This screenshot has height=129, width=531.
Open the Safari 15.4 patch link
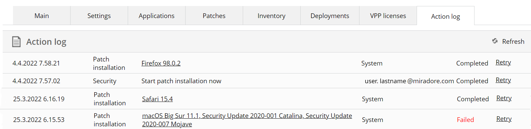click(157, 99)
